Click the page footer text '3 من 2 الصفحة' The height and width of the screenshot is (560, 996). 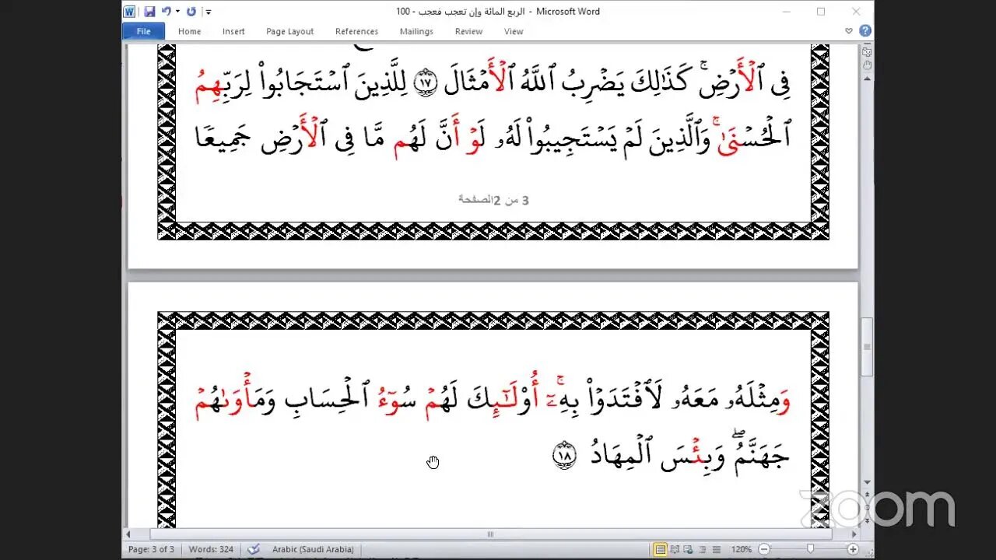pyautogui.click(x=494, y=200)
